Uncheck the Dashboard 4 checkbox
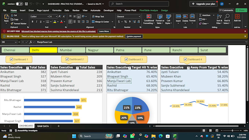This screenshot has height=140, width=249. pos(185,59)
